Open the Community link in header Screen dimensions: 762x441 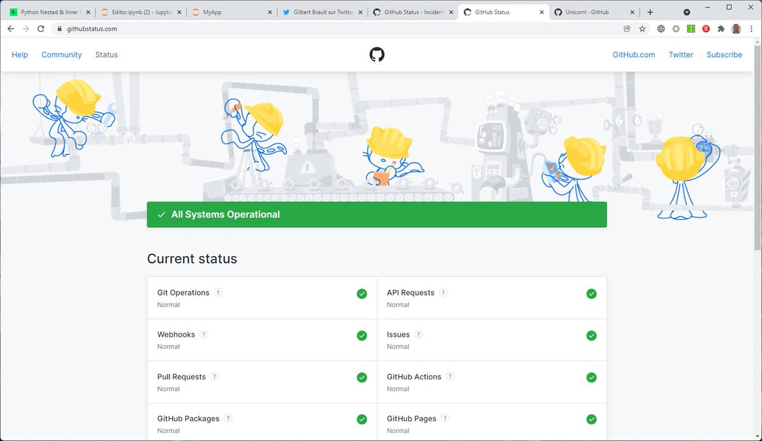(x=62, y=55)
